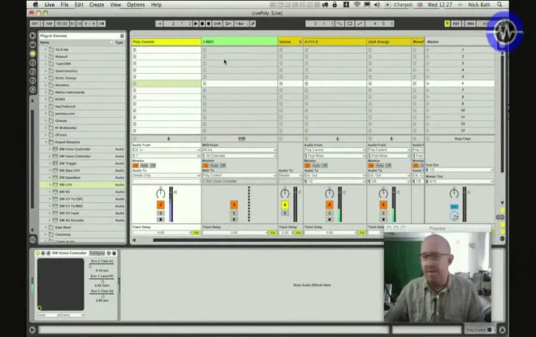This screenshot has height=337, width=536.
Task: Click Master track pan knob
Action: coord(454,193)
